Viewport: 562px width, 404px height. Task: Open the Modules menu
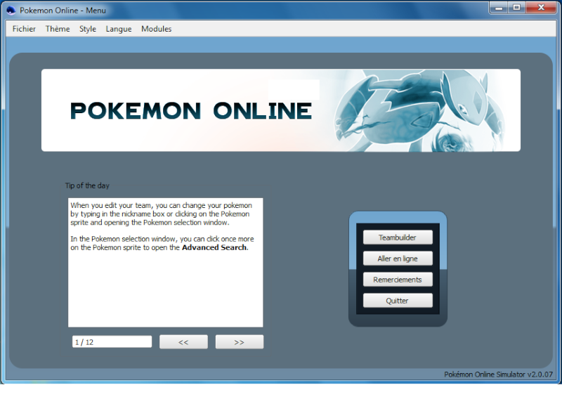156,29
